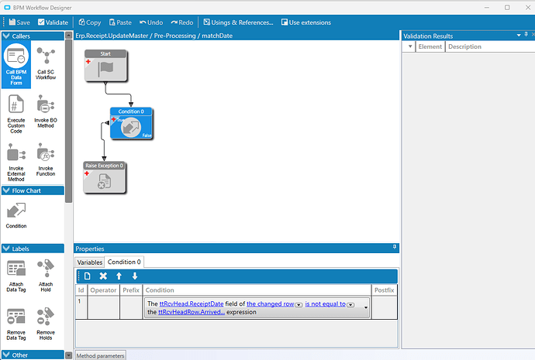Image resolution: width=535 pixels, height=360 pixels.
Task: Switch to the Variables tab
Action: [90, 262]
